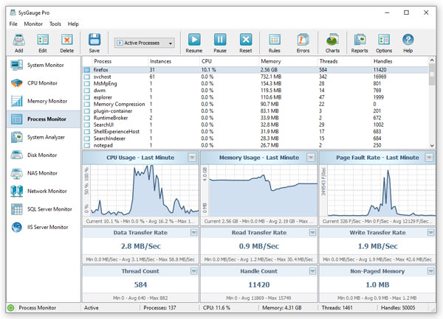This screenshot has height=319, width=443.
Task: Open the Errors toolbar icon
Action: coord(303,40)
